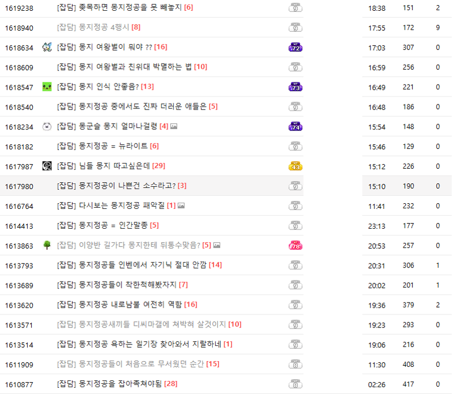The width and height of the screenshot is (454, 394).
Task: Click view count 306 on post 1613793
Action: [408, 265]
